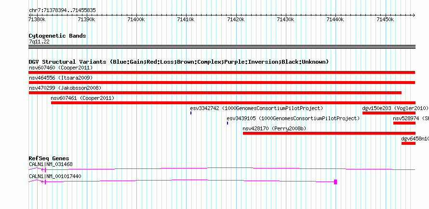Click the 7q11.22 band label
Image resolution: width=429 pixels, height=209 pixels.
pyautogui.click(x=39, y=42)
